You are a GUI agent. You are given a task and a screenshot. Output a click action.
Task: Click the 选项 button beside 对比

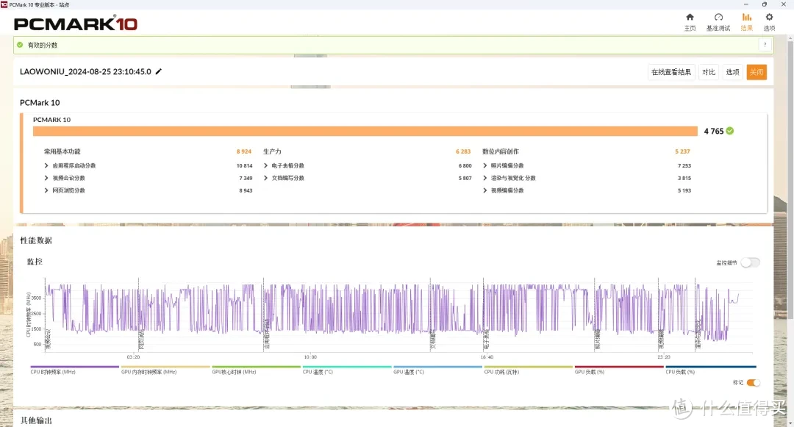(x=732, y=72)
